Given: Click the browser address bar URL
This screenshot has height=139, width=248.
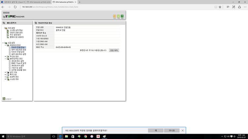Looking at the screenshot, I should click(x=50, y=7).
